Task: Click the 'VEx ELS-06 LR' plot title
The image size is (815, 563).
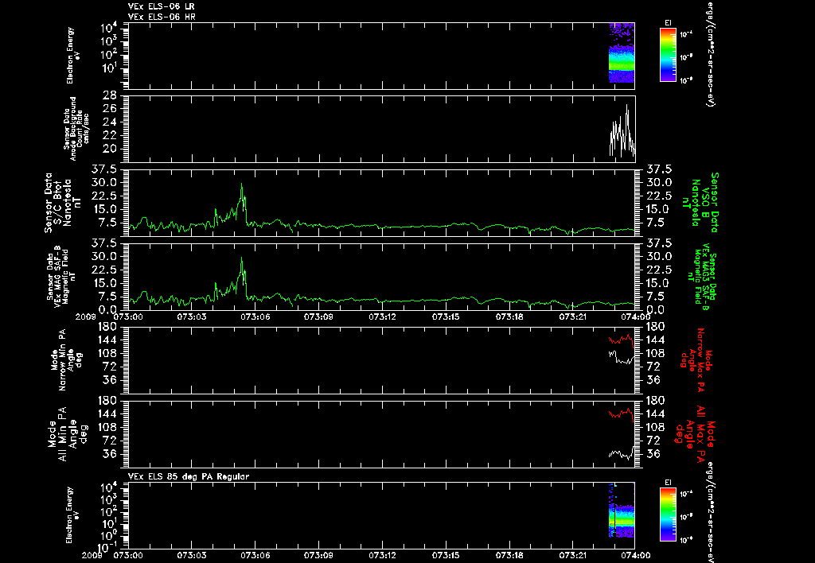Action: [x=162, y=6]
